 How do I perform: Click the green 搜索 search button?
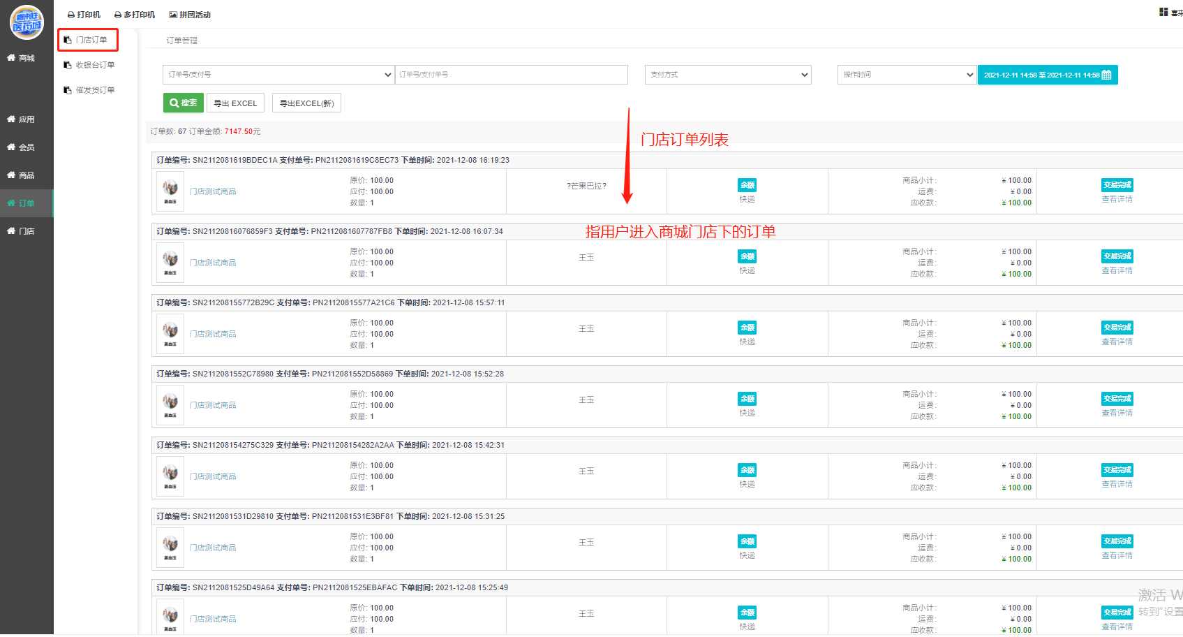183,103
